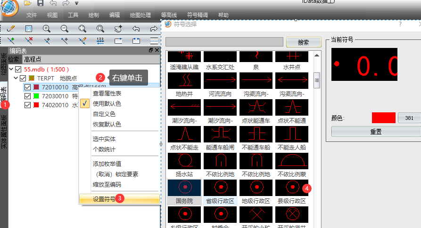Collapse the TERPT 地貌点 tree node
The image size is (421, 228).
(x=16, y=78)
